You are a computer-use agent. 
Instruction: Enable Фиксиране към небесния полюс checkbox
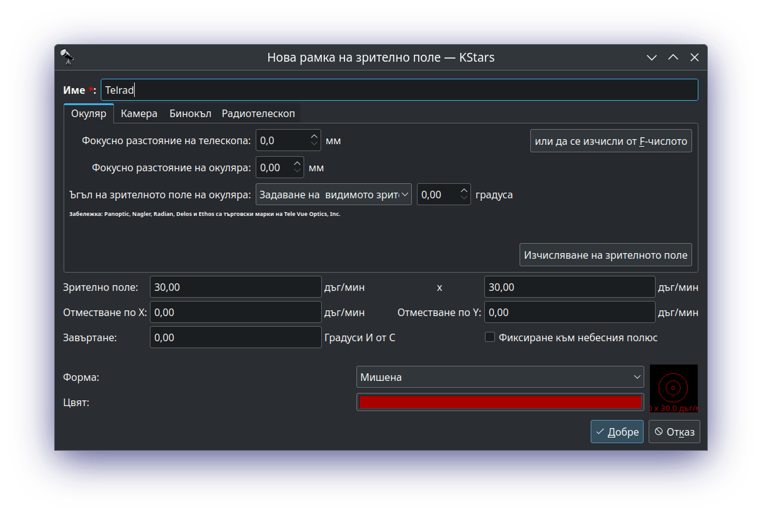click(x=490, y=337)
